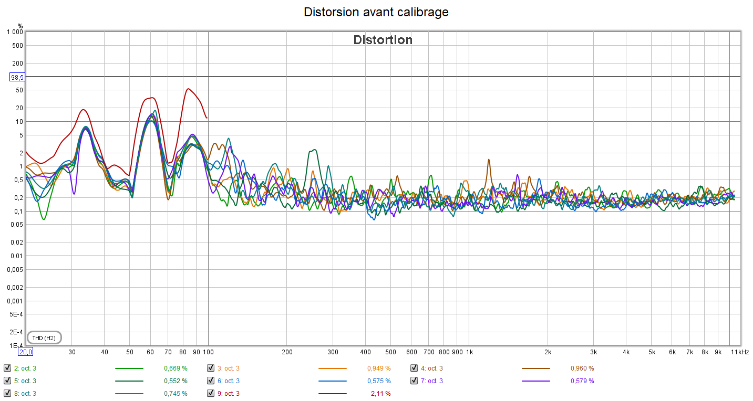Click the purple line swatch for trace 7
Viewport: 753px width, 401px height.
(535, 381)
